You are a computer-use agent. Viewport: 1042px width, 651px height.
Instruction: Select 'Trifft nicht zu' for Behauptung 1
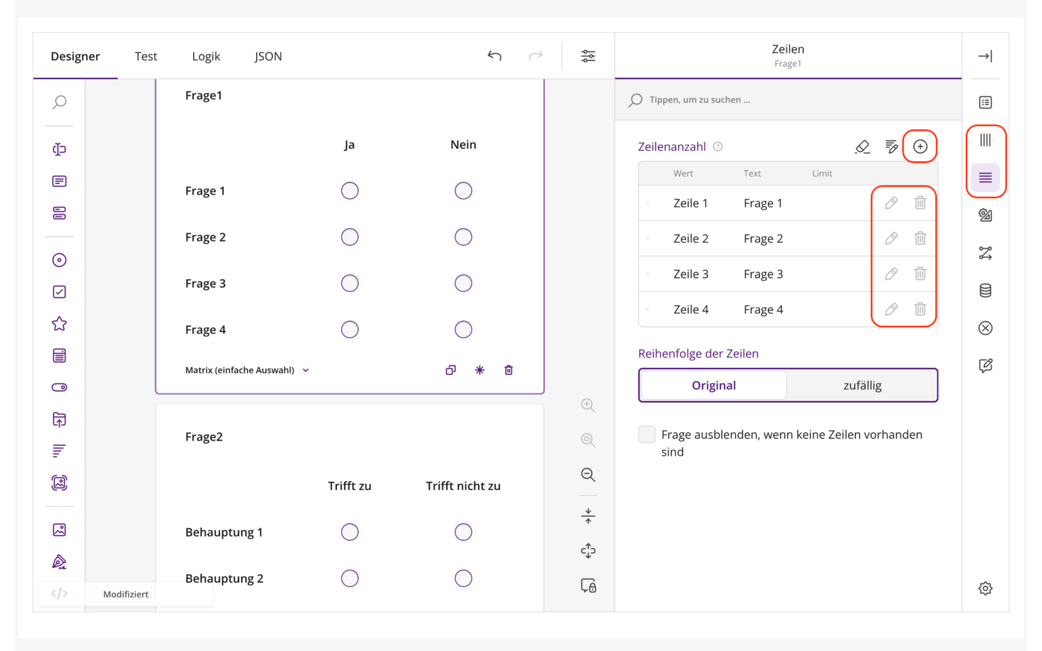463,532
